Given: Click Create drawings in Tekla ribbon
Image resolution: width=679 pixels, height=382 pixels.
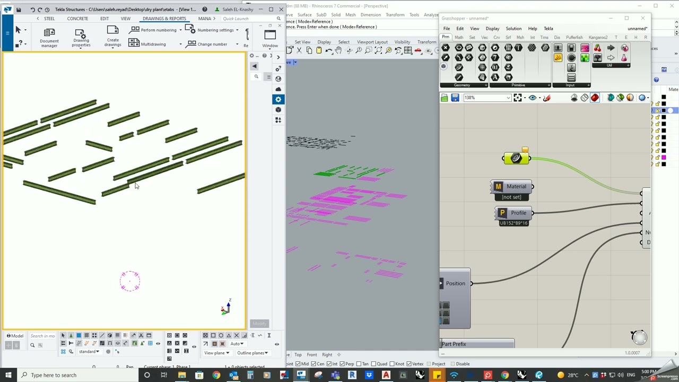Looking at the screenshot, I should click(x=112, y=36).
